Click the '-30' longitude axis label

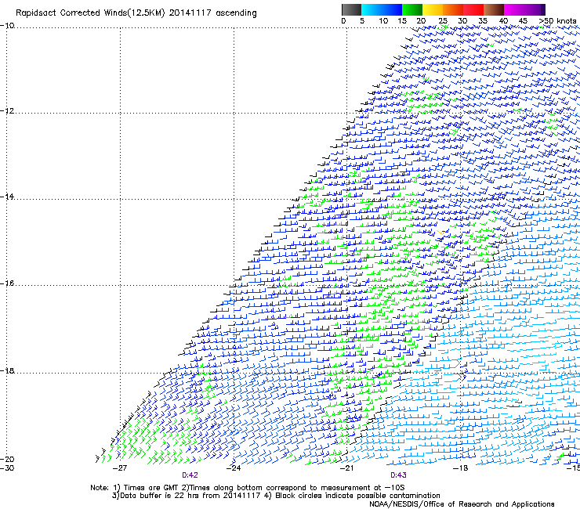tap(7, 468)
